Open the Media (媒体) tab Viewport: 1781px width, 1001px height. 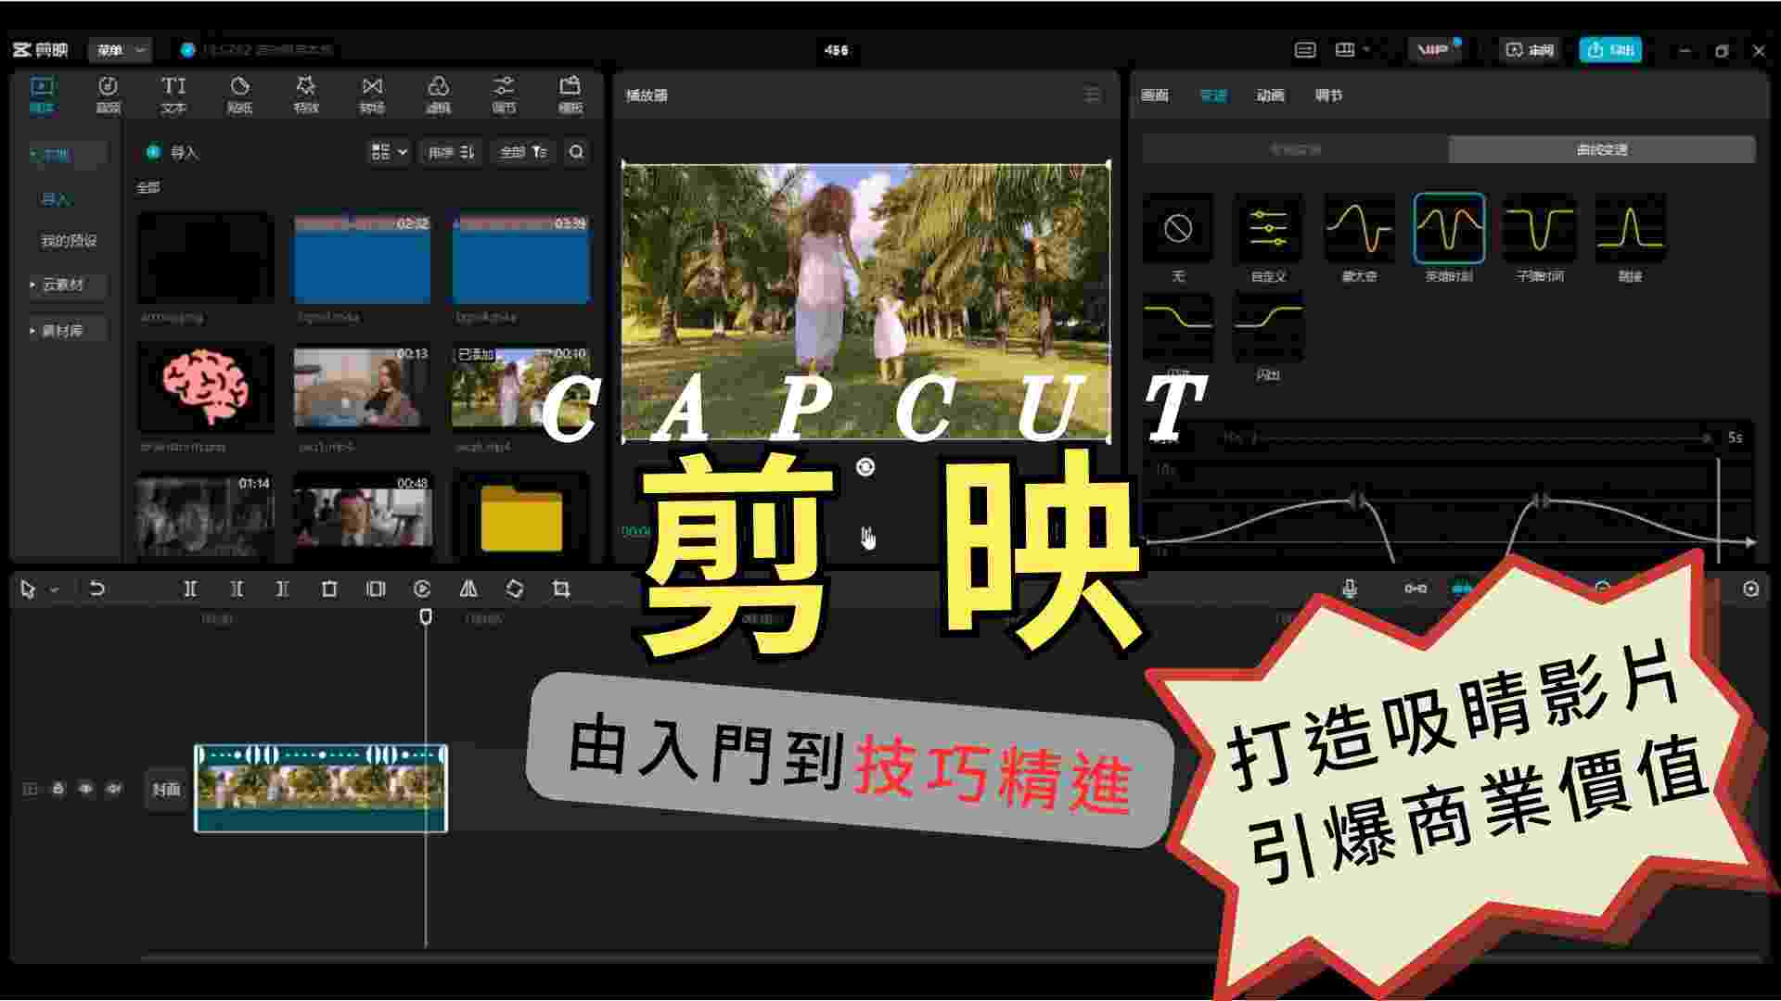point(42,95)
